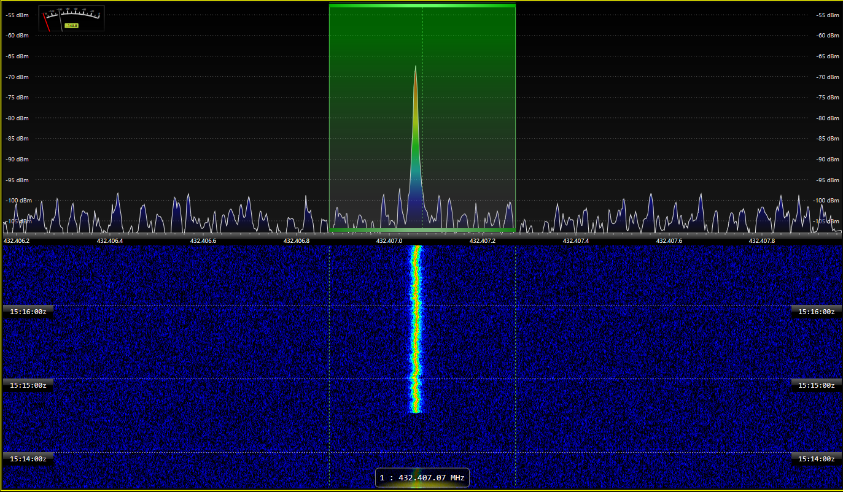Click the left 15:15:00z time marker

coord(28,385)
